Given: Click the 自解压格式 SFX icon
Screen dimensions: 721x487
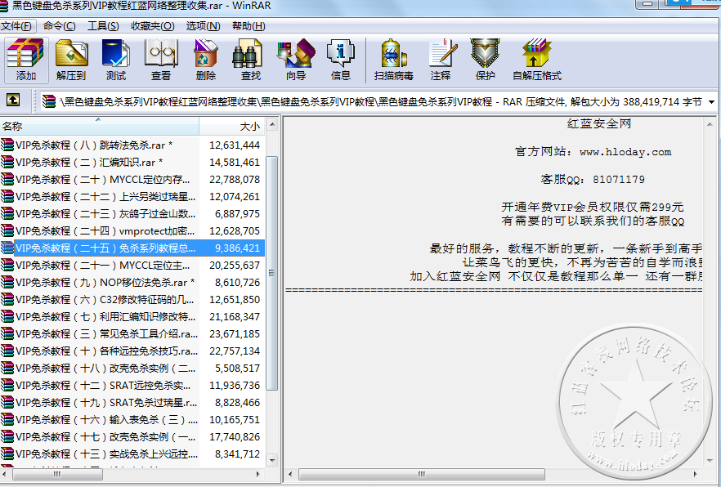Looking at the screenshot, I should click(x=537, y=60).
